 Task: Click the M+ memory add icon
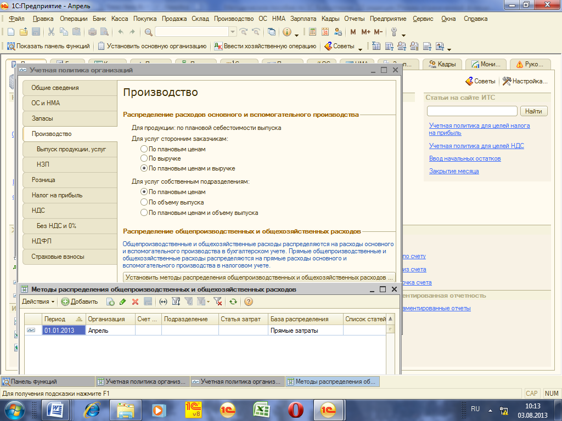tap(366, 32)
